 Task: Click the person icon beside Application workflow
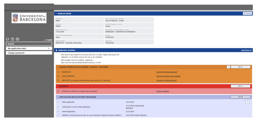click(x=56, y=50)
